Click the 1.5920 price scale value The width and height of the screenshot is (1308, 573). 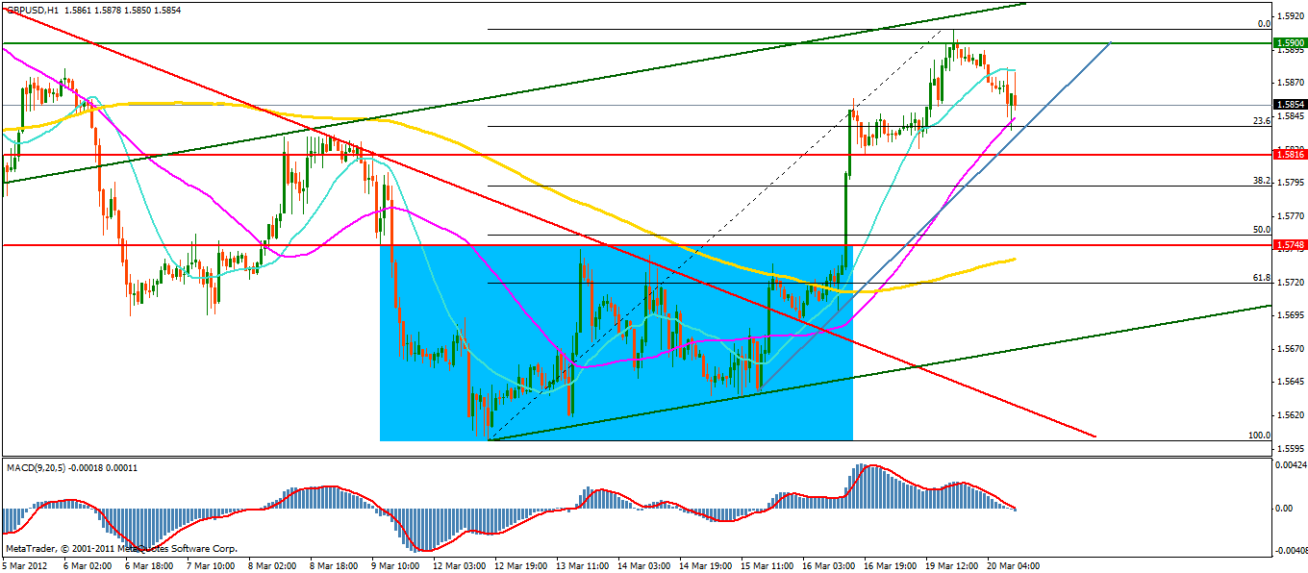coord(1291,16)
